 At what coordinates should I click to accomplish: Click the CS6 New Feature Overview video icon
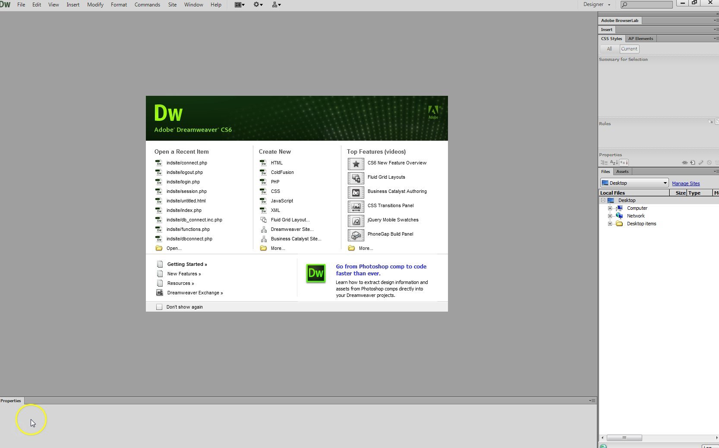(x=356, y=164)
